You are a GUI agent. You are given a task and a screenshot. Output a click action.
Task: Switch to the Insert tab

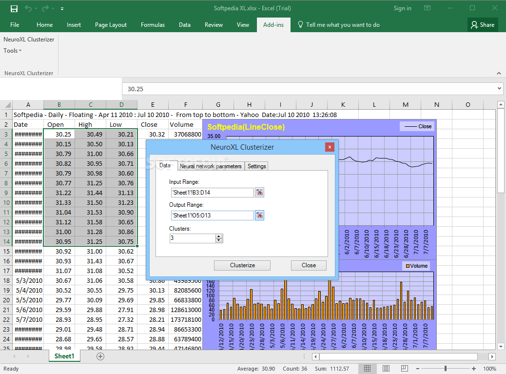pos(74,25)
